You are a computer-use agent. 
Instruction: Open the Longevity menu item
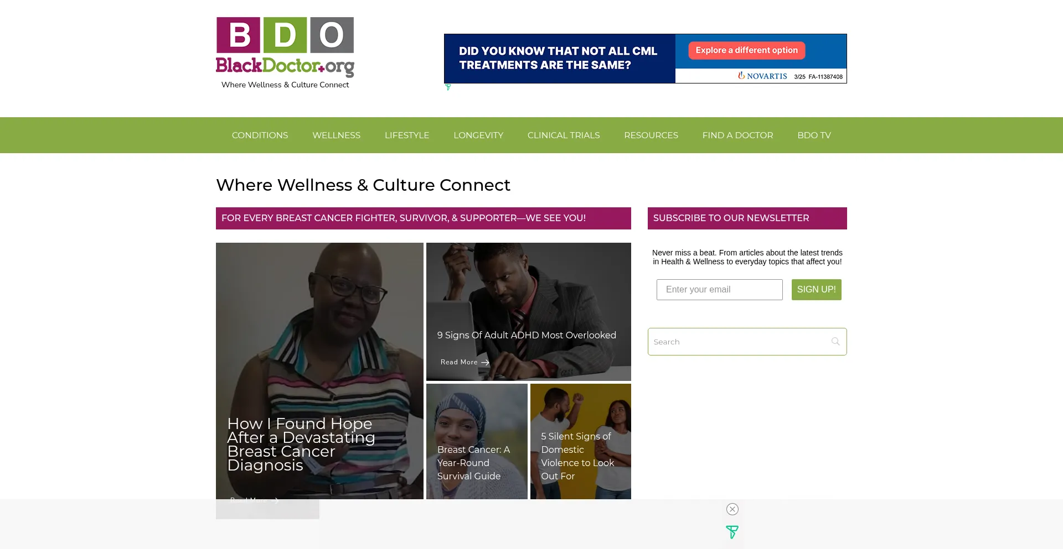(x=478, y=135)
